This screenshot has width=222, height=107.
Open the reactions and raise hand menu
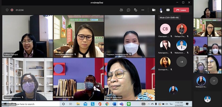136,10
